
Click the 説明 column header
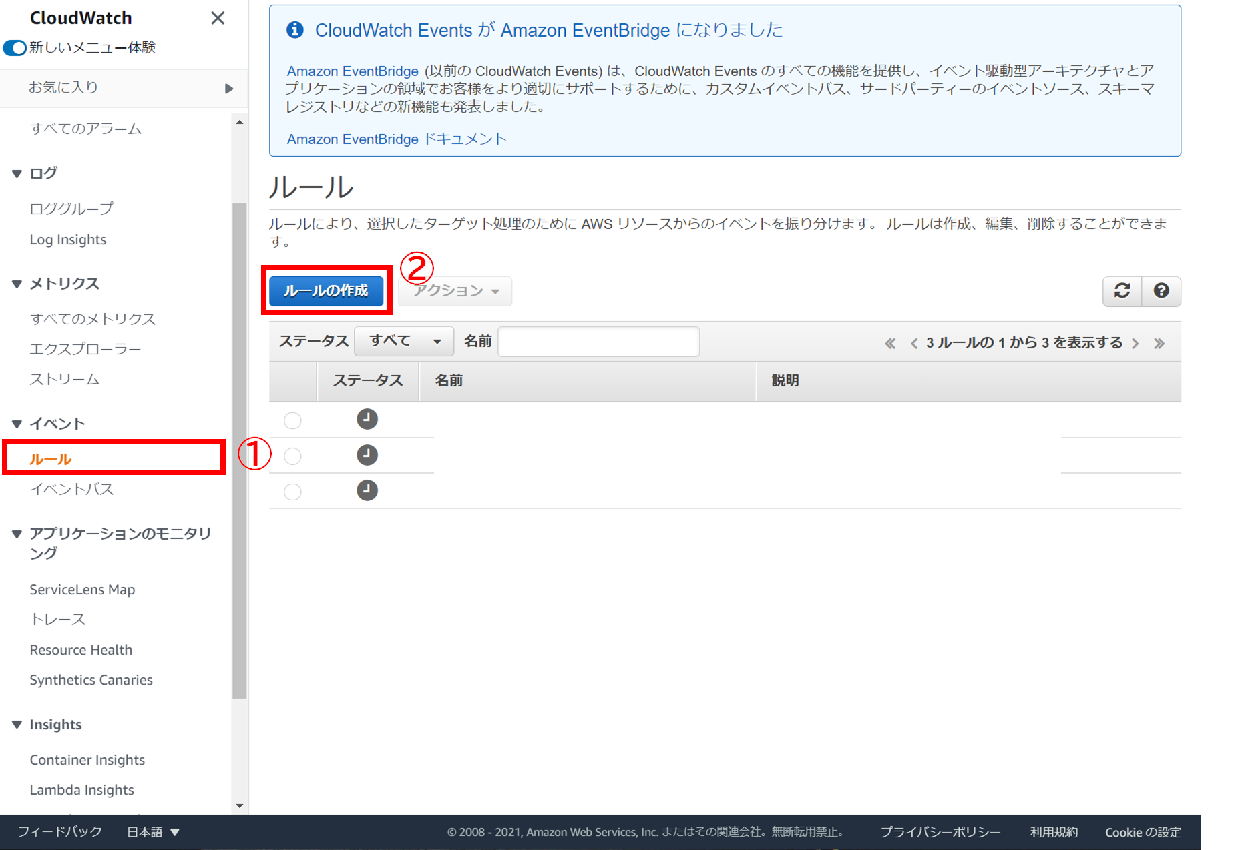pos(968,381)
